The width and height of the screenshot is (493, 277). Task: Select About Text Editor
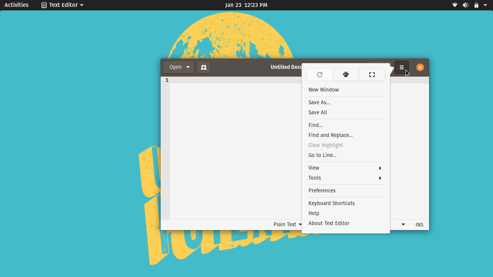pyautogui.click(x=346, y=223)
